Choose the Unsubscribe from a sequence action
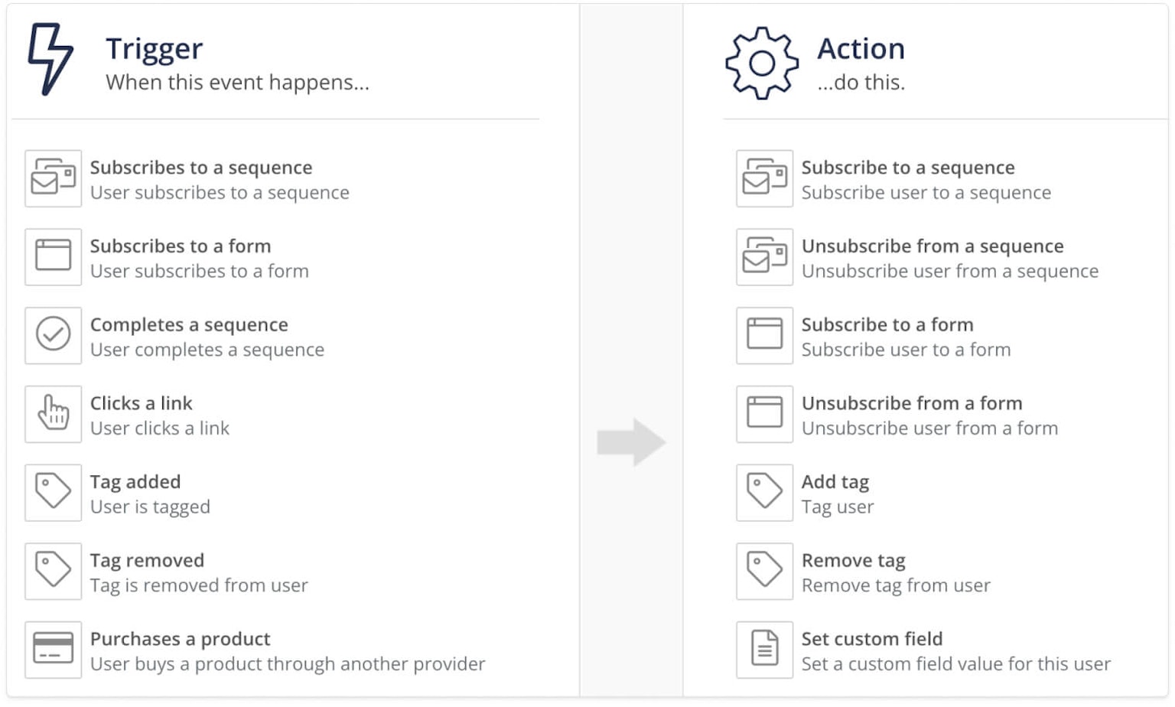 [x=932, y=246]
